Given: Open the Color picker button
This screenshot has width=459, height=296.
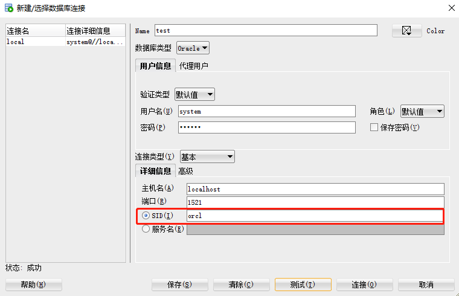Looking at the screenshot, I should click(406, 30).
